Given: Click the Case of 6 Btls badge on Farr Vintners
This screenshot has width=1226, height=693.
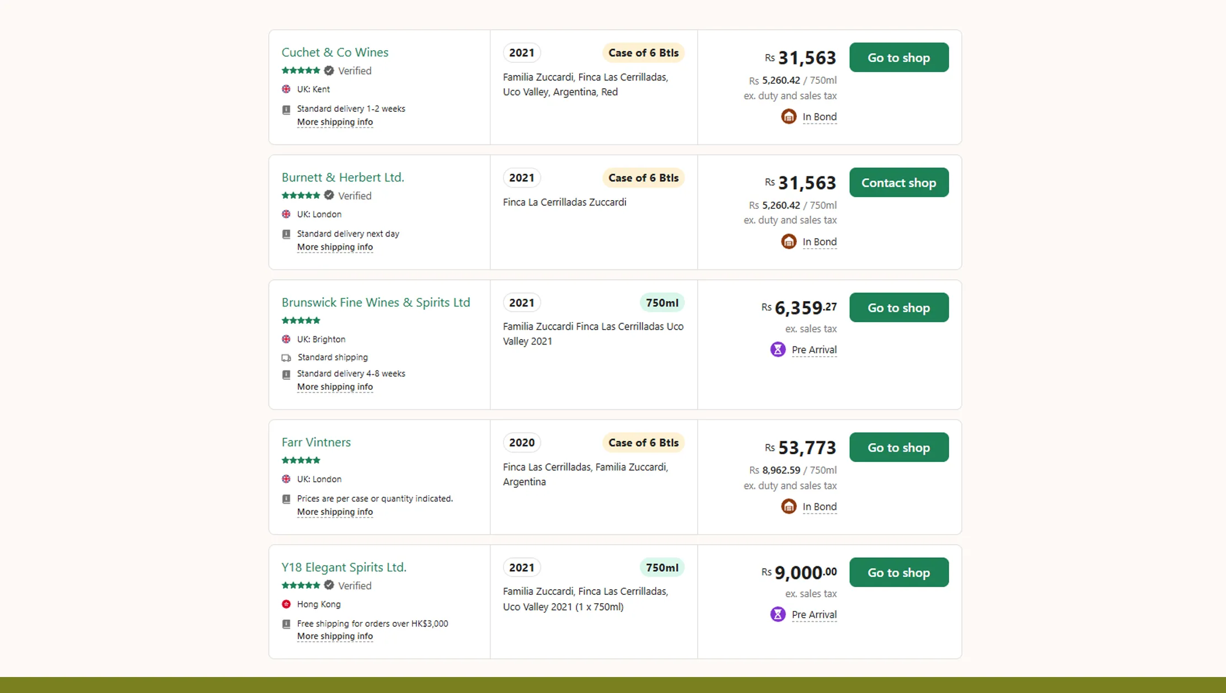Looking at the screenshot, I should click(643, 442).
